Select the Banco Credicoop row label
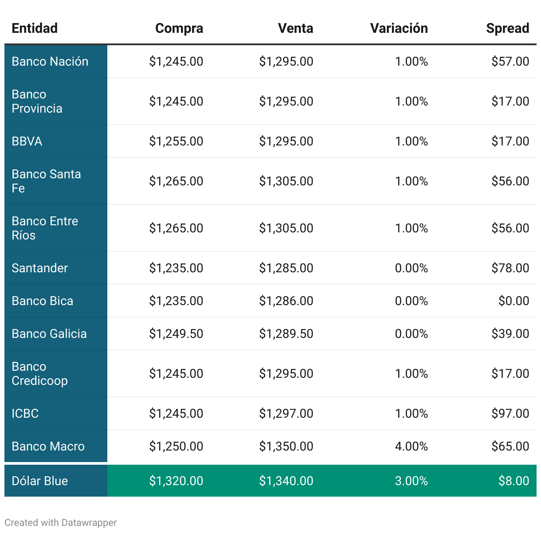541x533 pixels. pos(40,374)
